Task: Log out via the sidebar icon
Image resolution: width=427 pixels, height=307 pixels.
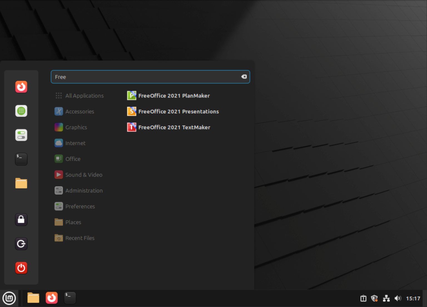Action: click(x=21, y=244)
